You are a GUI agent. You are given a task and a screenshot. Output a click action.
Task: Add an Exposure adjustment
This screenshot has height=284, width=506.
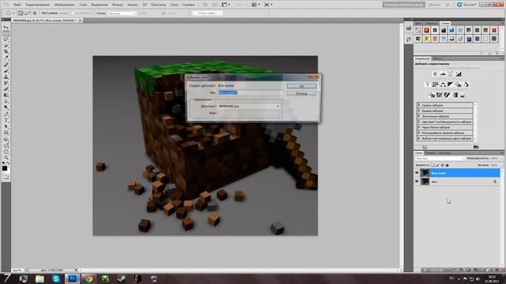click(459, 74)
